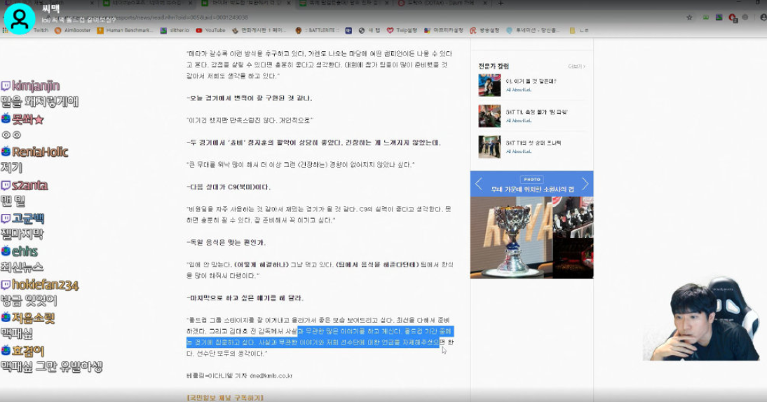Click thumbnail of 'SKT T1의 첫 상대' column
The image size is (767, 402).
pyautogui.click(x=489, y=147)
